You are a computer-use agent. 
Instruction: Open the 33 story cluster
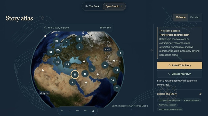tap(116, 70)
